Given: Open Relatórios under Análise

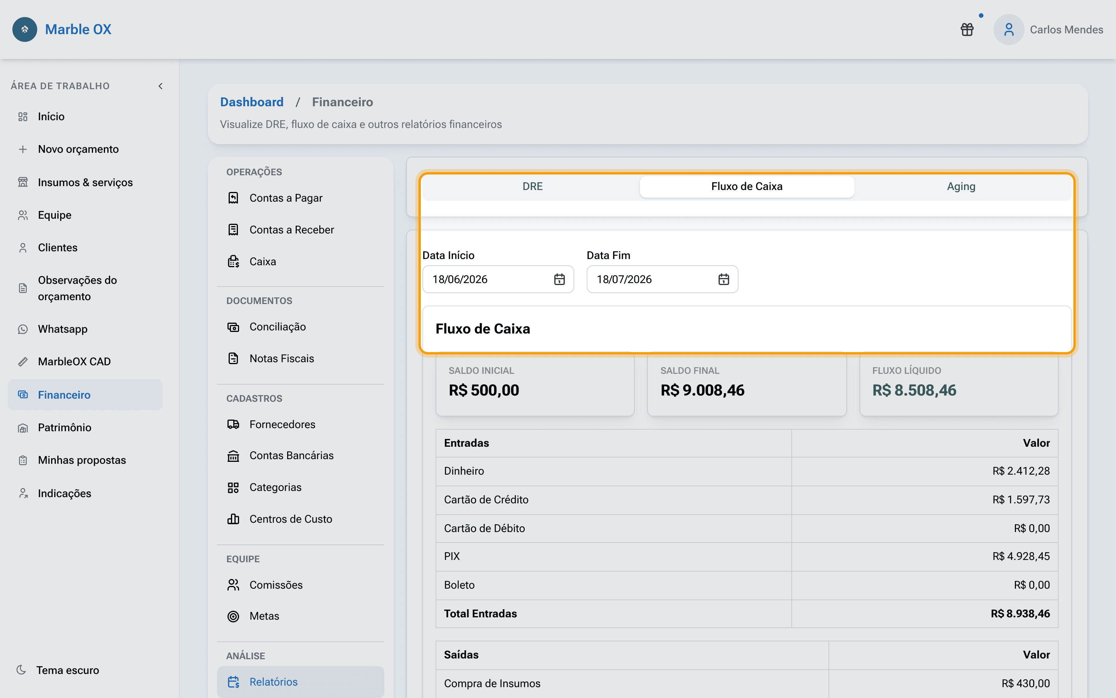Looking at the screenshot, I should pyautogui.click(x=301, y=682).
